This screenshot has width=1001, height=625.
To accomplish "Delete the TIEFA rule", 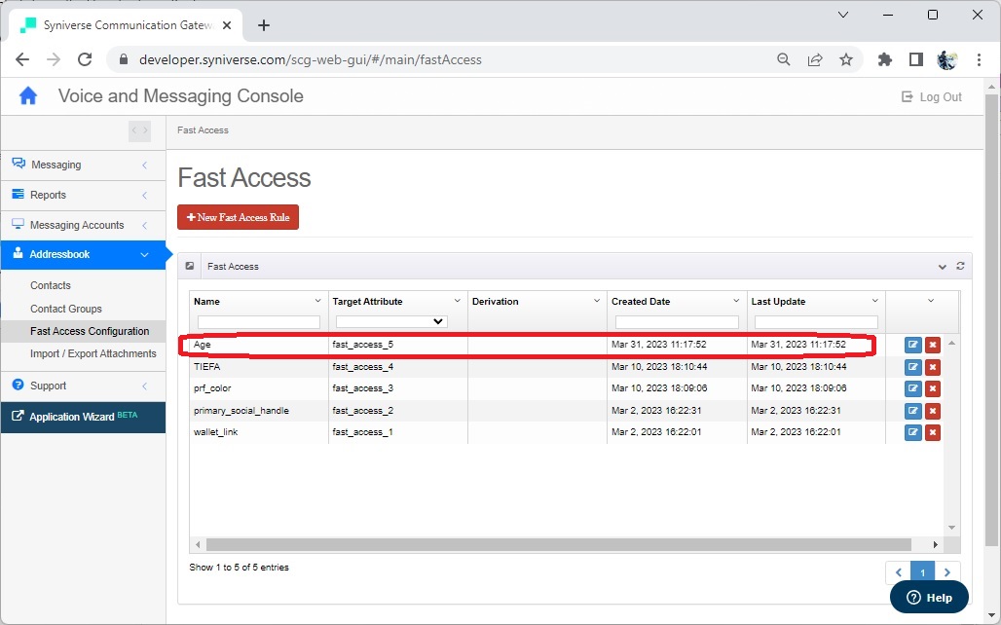I will click(933, 367).
